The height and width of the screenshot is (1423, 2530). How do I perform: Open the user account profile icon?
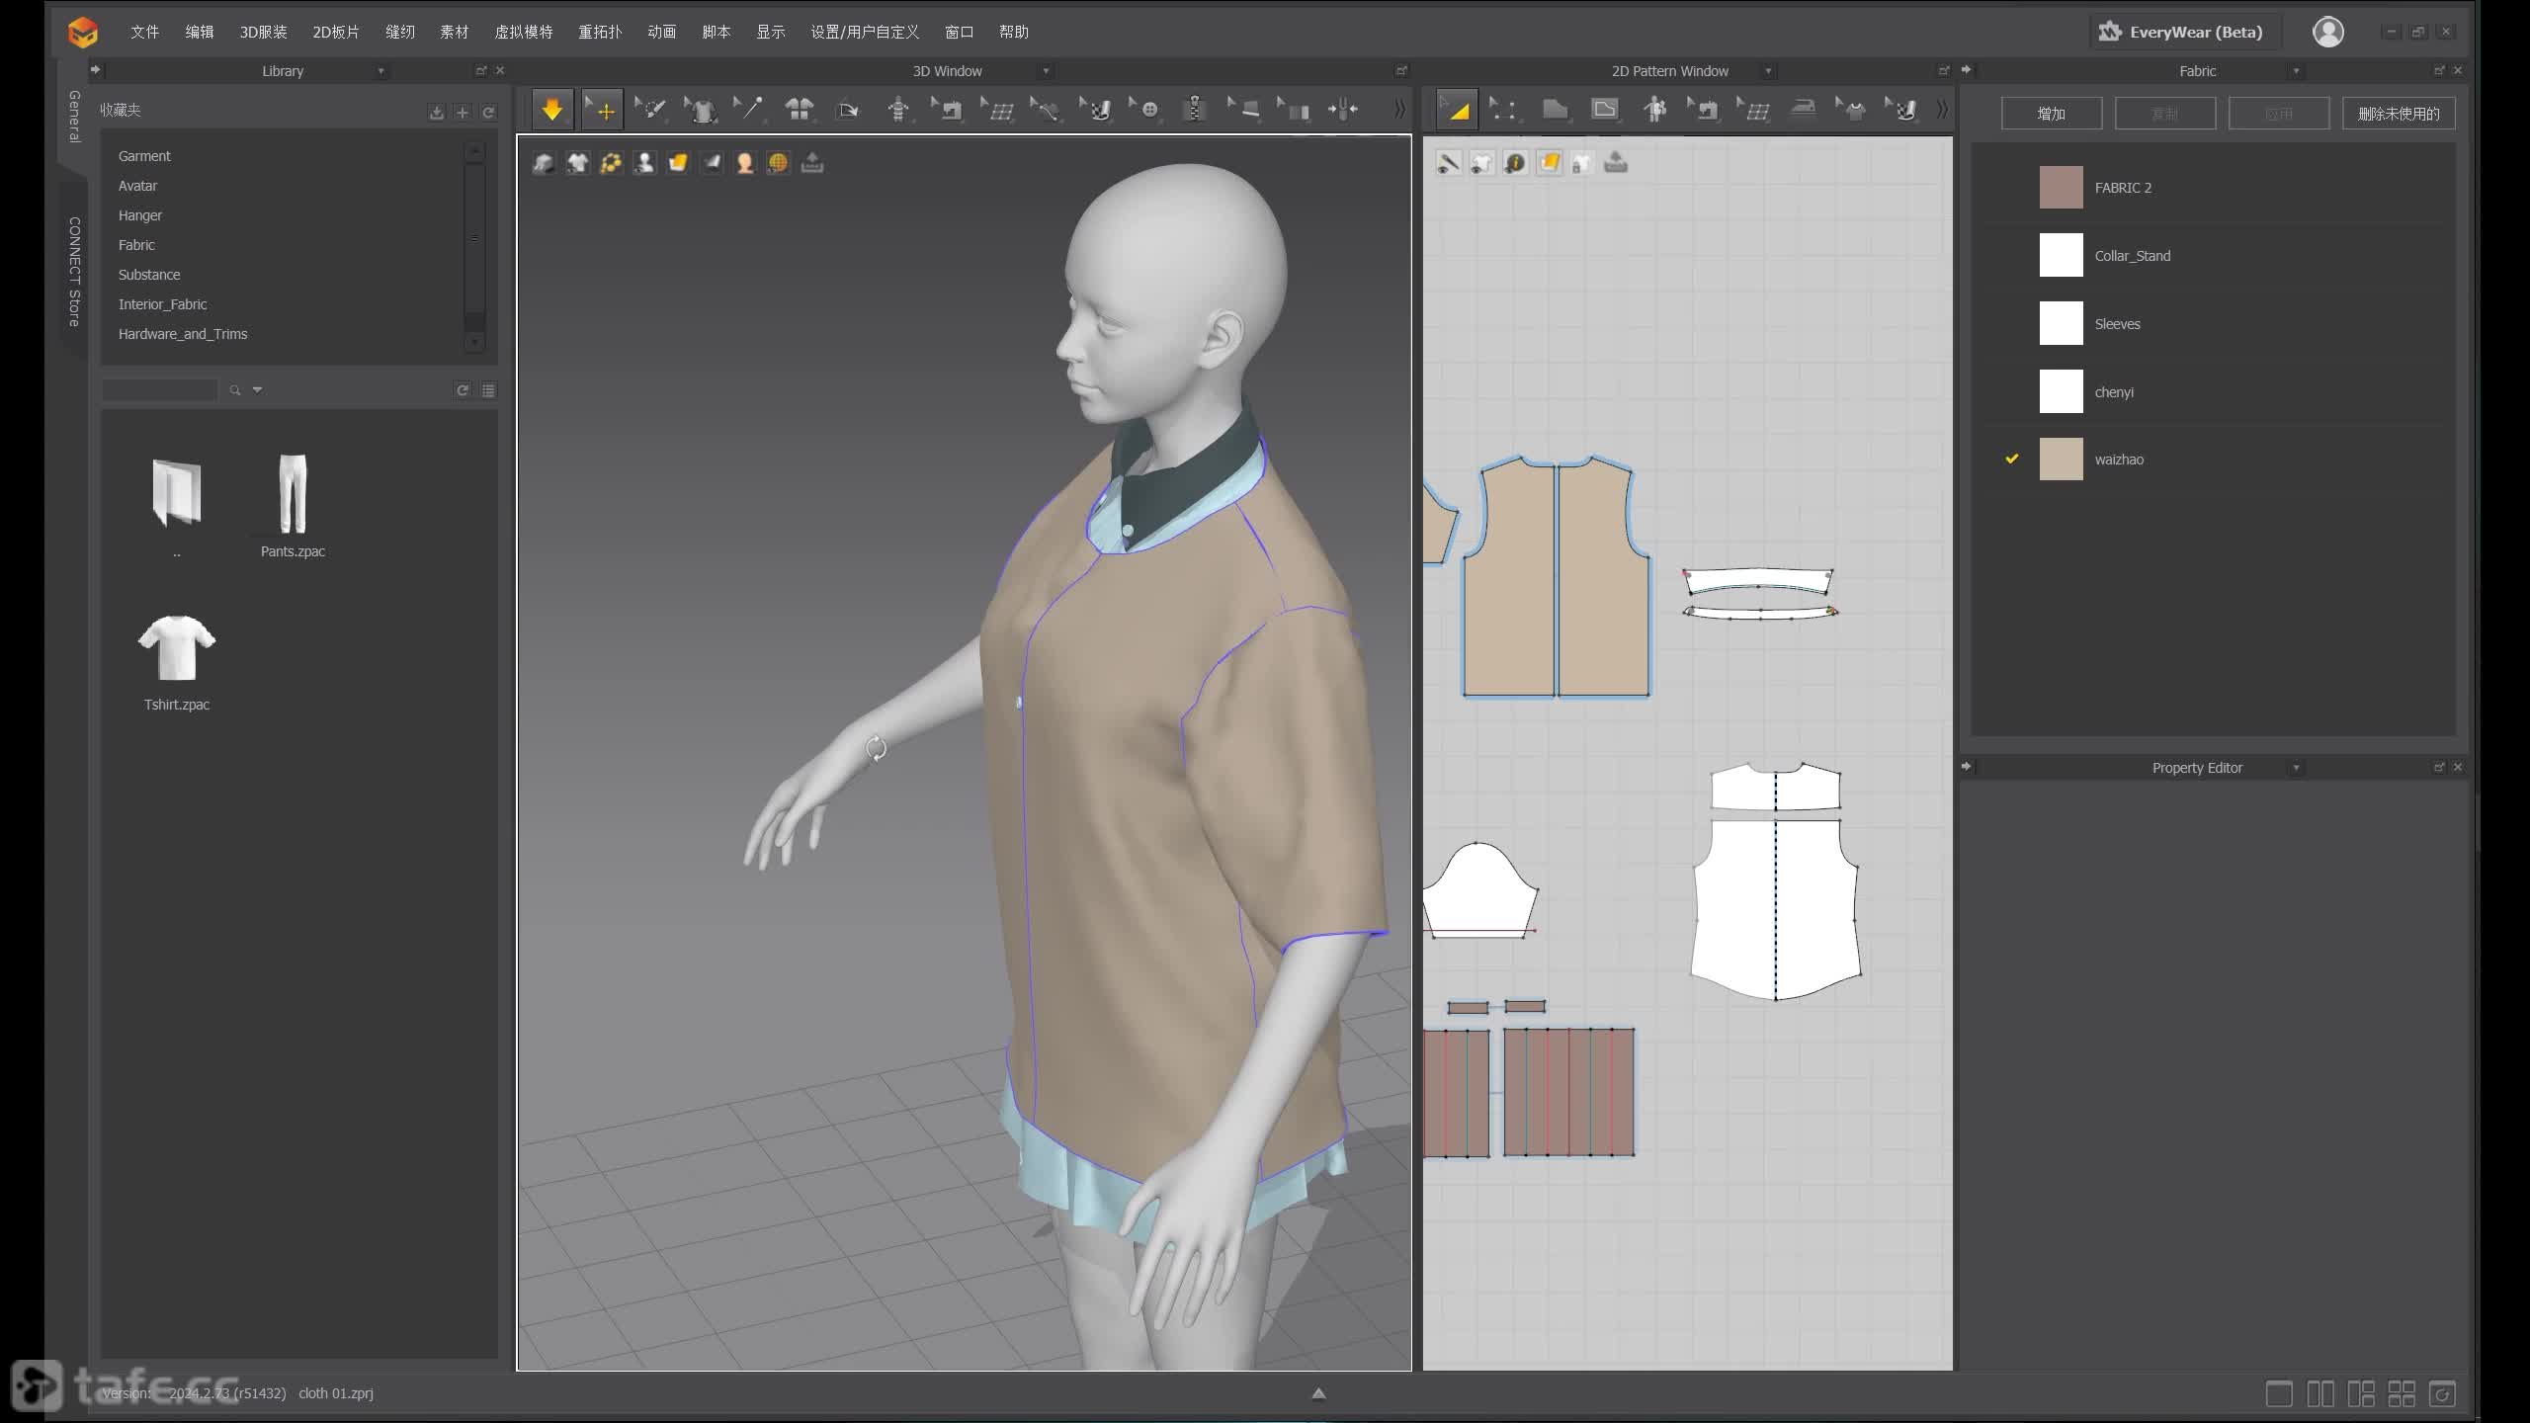(2328, 32)
